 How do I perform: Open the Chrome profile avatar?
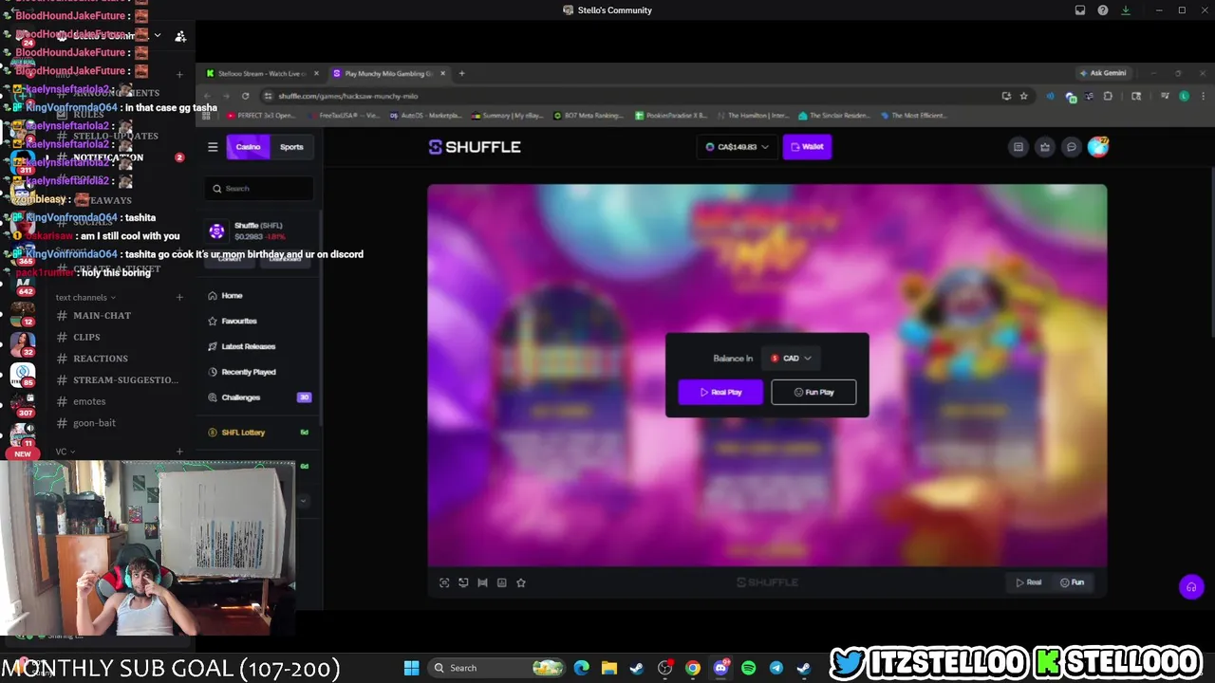(x=1184, y=96)
